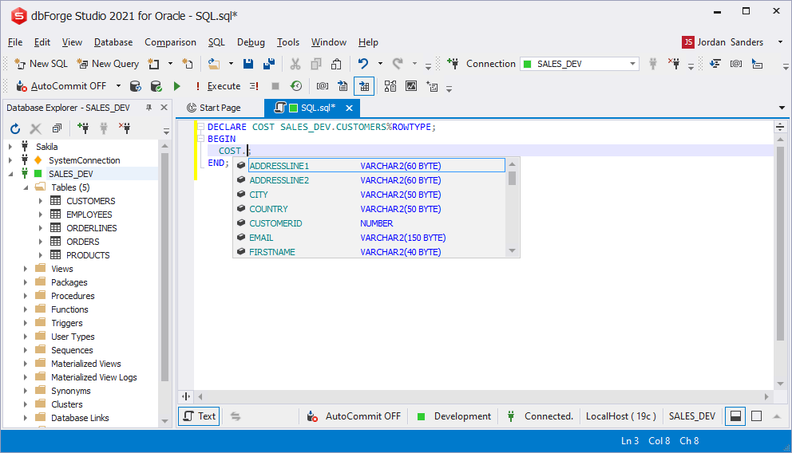Image resolution: width=792 pixels, height=453 pixels.
Task: Open the execution history clock icon
Action: click(296, 86)
